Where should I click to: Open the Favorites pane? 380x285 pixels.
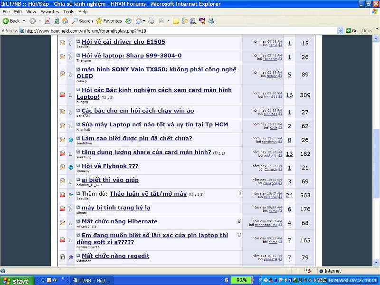coord(109,21)
